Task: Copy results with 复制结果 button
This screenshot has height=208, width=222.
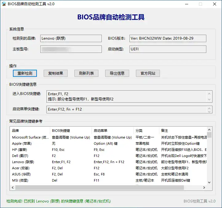Action: click(55, 73)
